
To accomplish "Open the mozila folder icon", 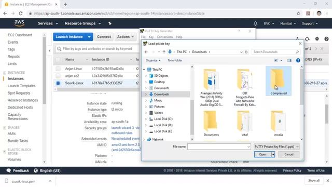I will pyautogui.click(x=279, y=121).
